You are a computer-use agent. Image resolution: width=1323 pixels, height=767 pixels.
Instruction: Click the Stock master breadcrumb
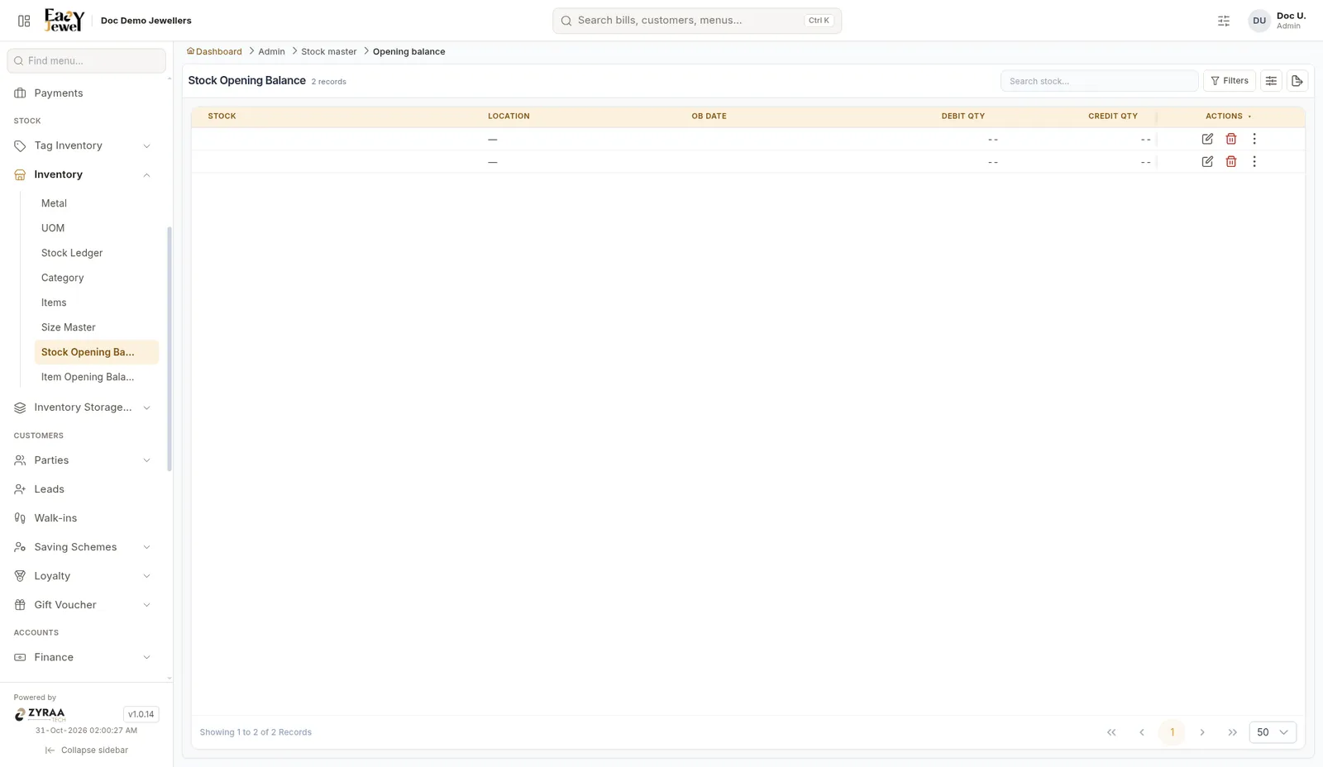[329, 51]
